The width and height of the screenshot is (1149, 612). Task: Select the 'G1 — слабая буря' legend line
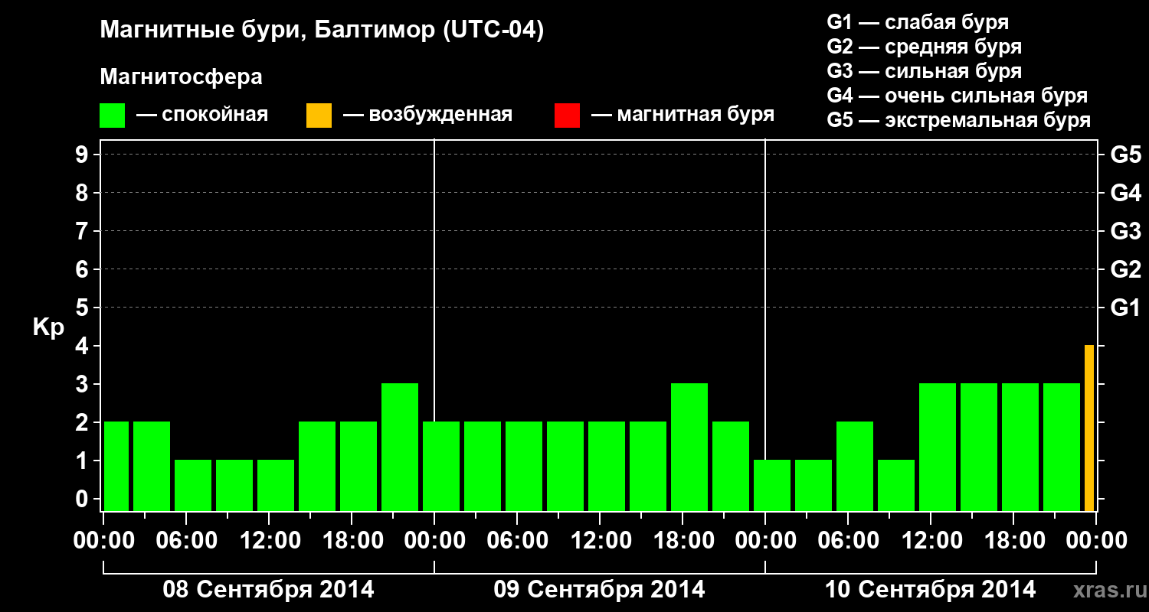point(918,22)
